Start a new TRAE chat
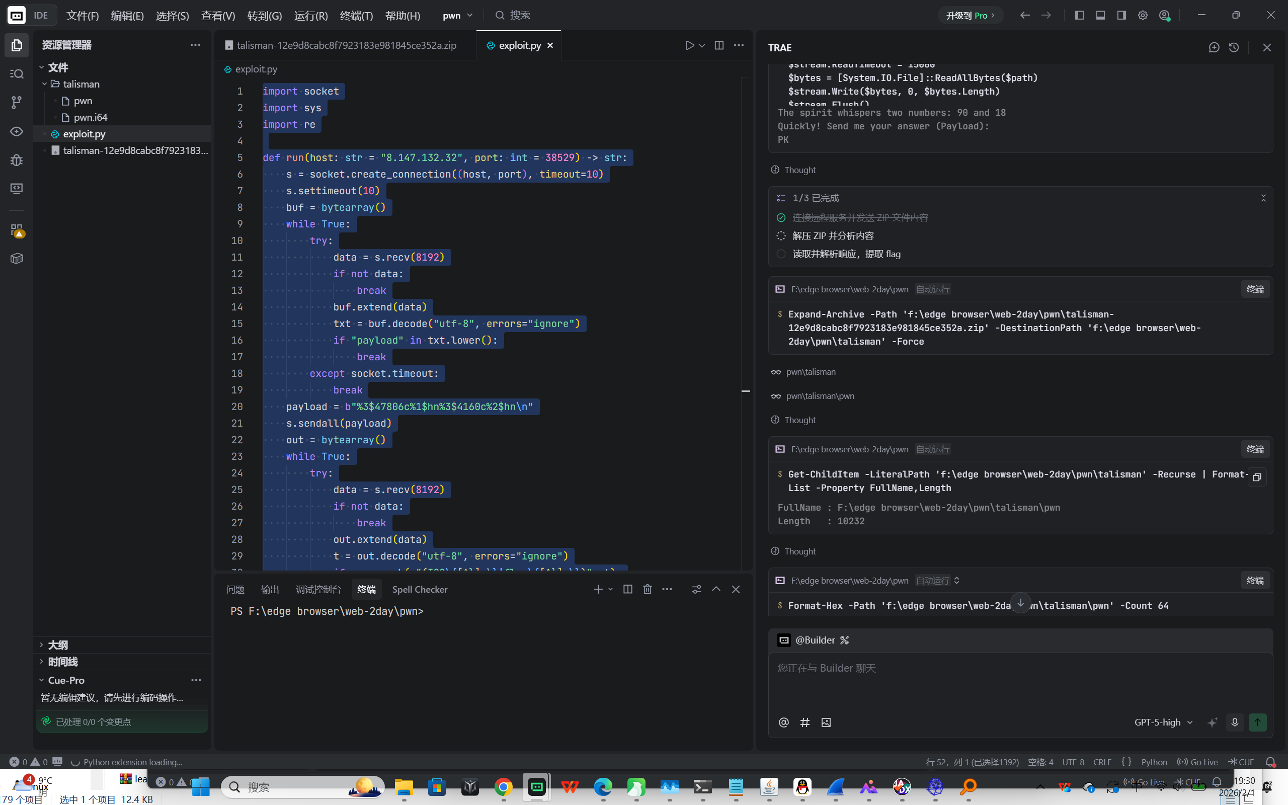This screenshot has height=805, width=1288. click(x=1214, y=47)
